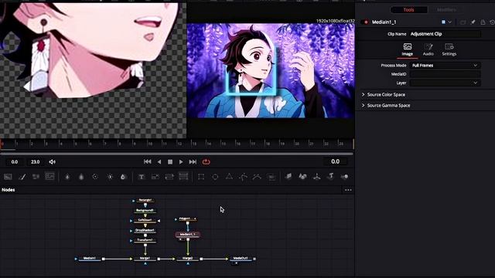Click the MediaID input field

[445, 74]
